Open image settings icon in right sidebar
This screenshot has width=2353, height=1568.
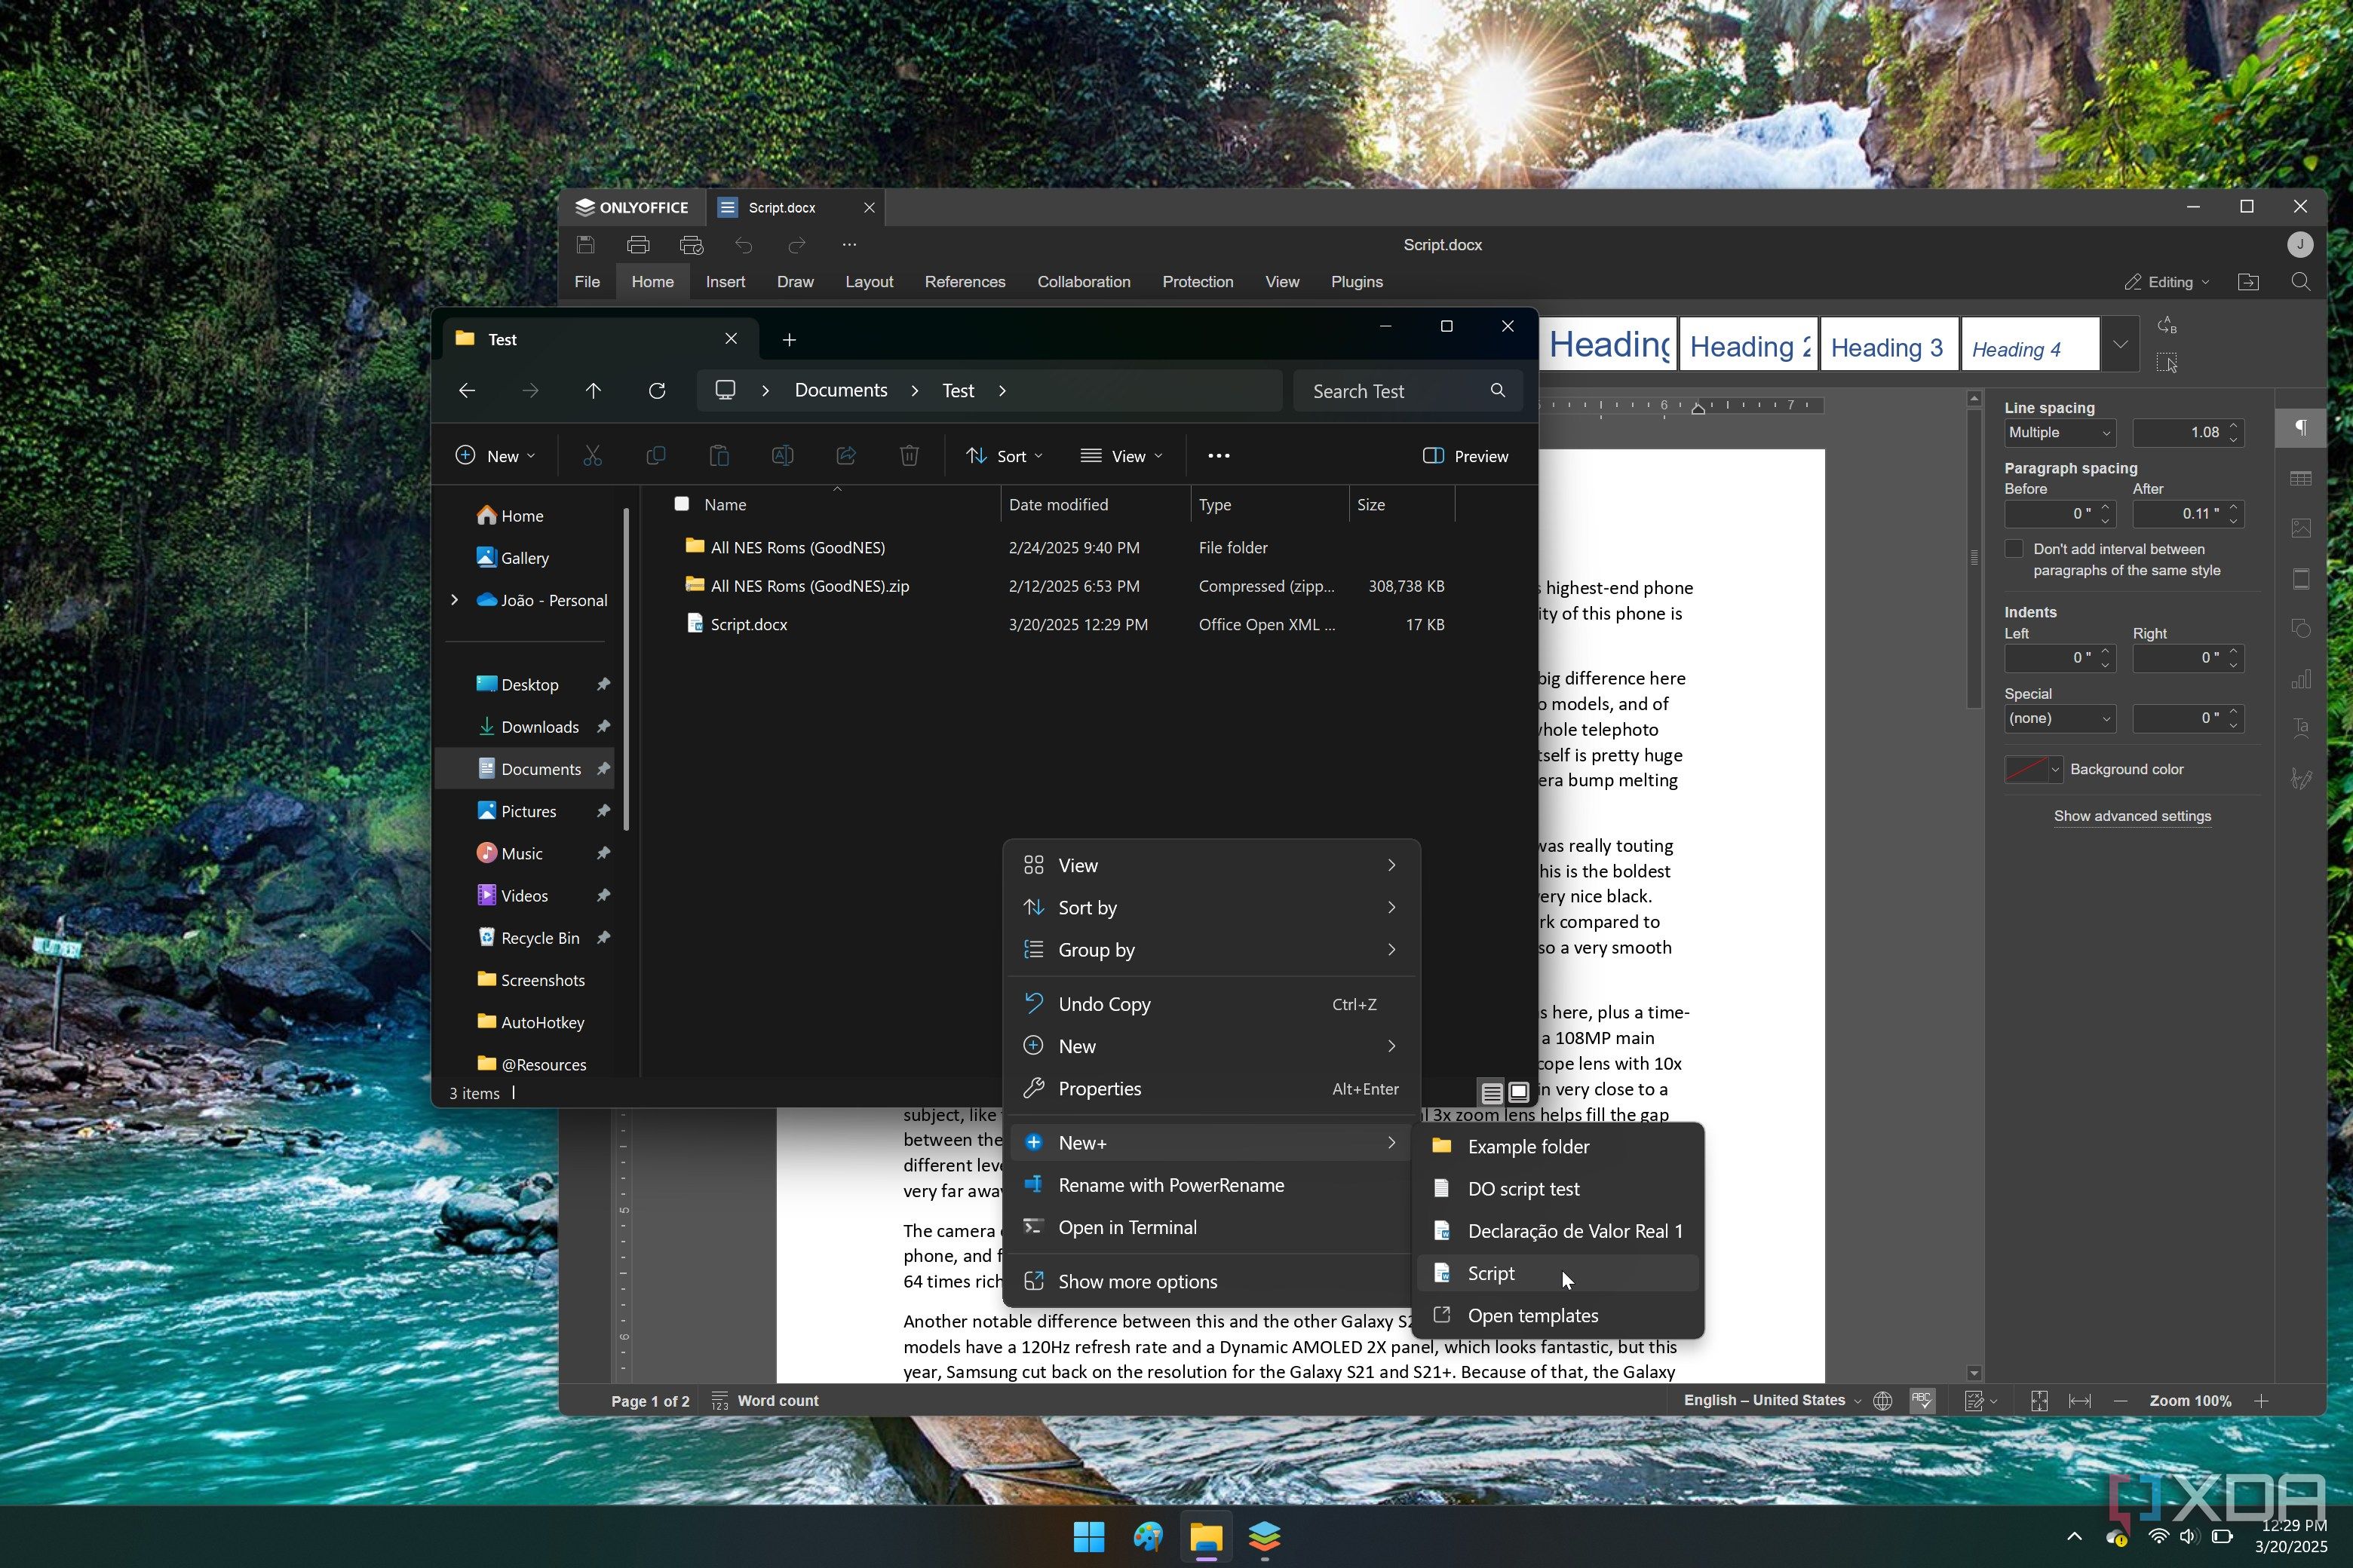[x=2301, y=528]
